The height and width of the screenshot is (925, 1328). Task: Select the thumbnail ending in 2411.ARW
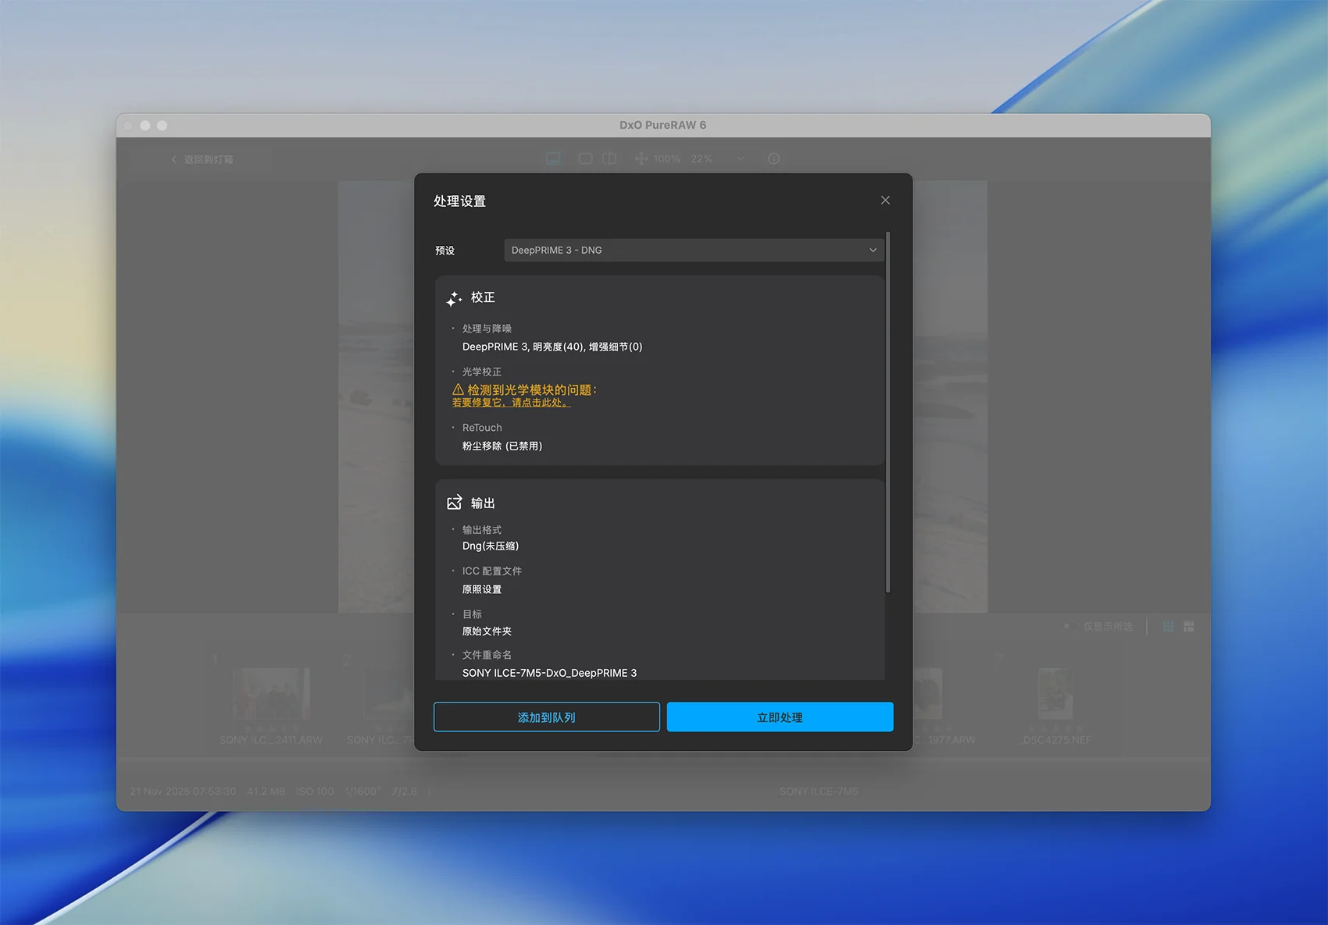pos(271,695)
